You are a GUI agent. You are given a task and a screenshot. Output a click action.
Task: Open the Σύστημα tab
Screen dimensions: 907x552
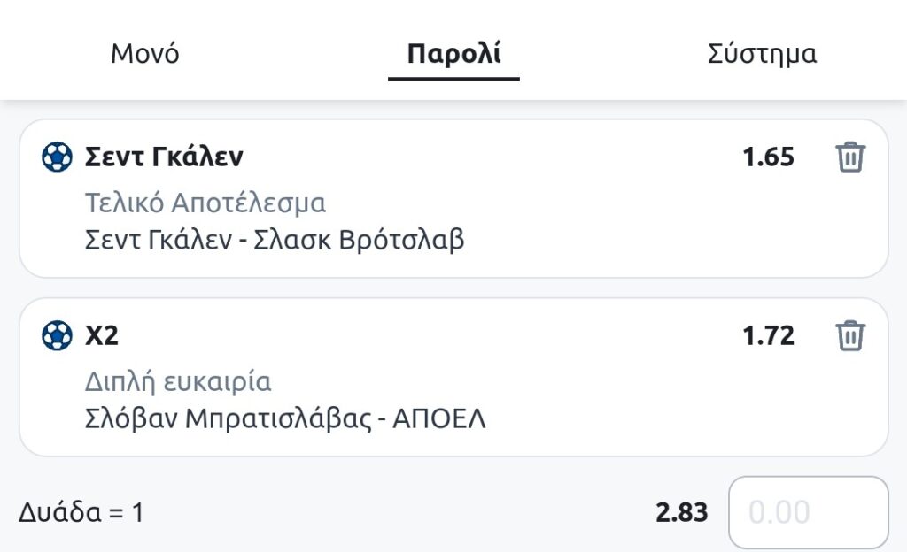pyautogui.click(x=762, y=54)
